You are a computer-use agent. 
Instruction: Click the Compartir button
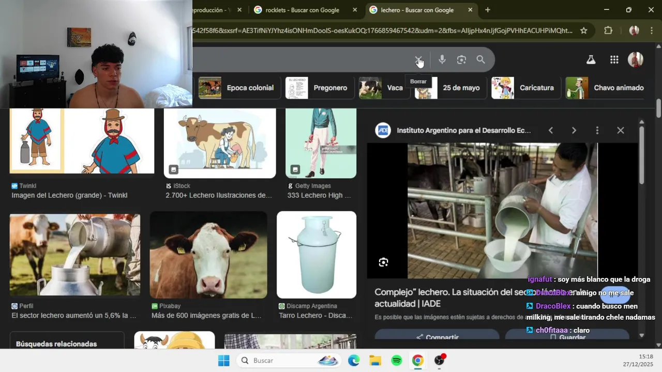tap(437, 335)
